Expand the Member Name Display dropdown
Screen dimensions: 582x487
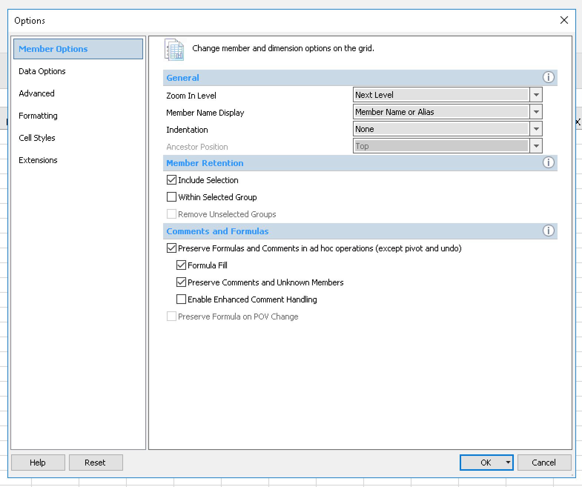(x=536, y=112)
